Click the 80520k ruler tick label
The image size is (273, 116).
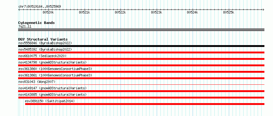pos(48,12)
